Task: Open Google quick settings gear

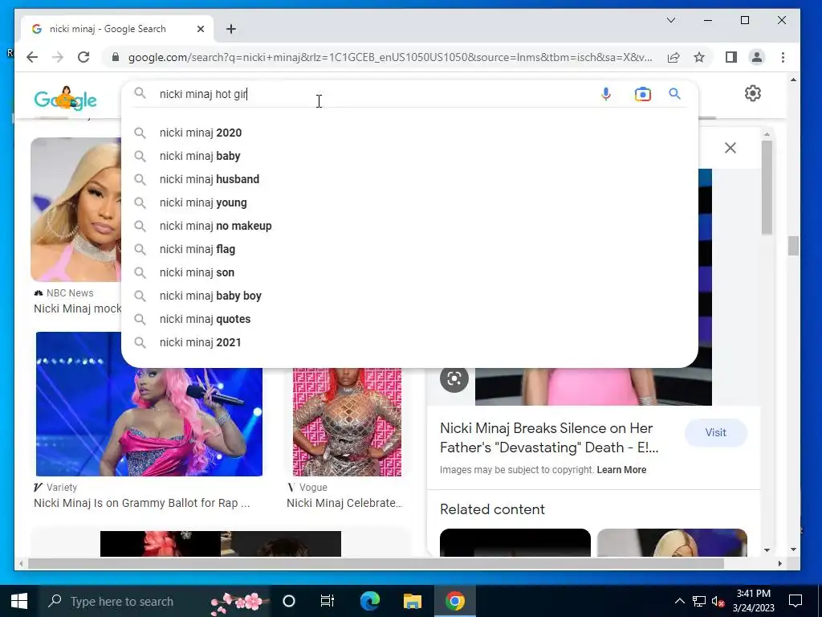Action: 752,93
